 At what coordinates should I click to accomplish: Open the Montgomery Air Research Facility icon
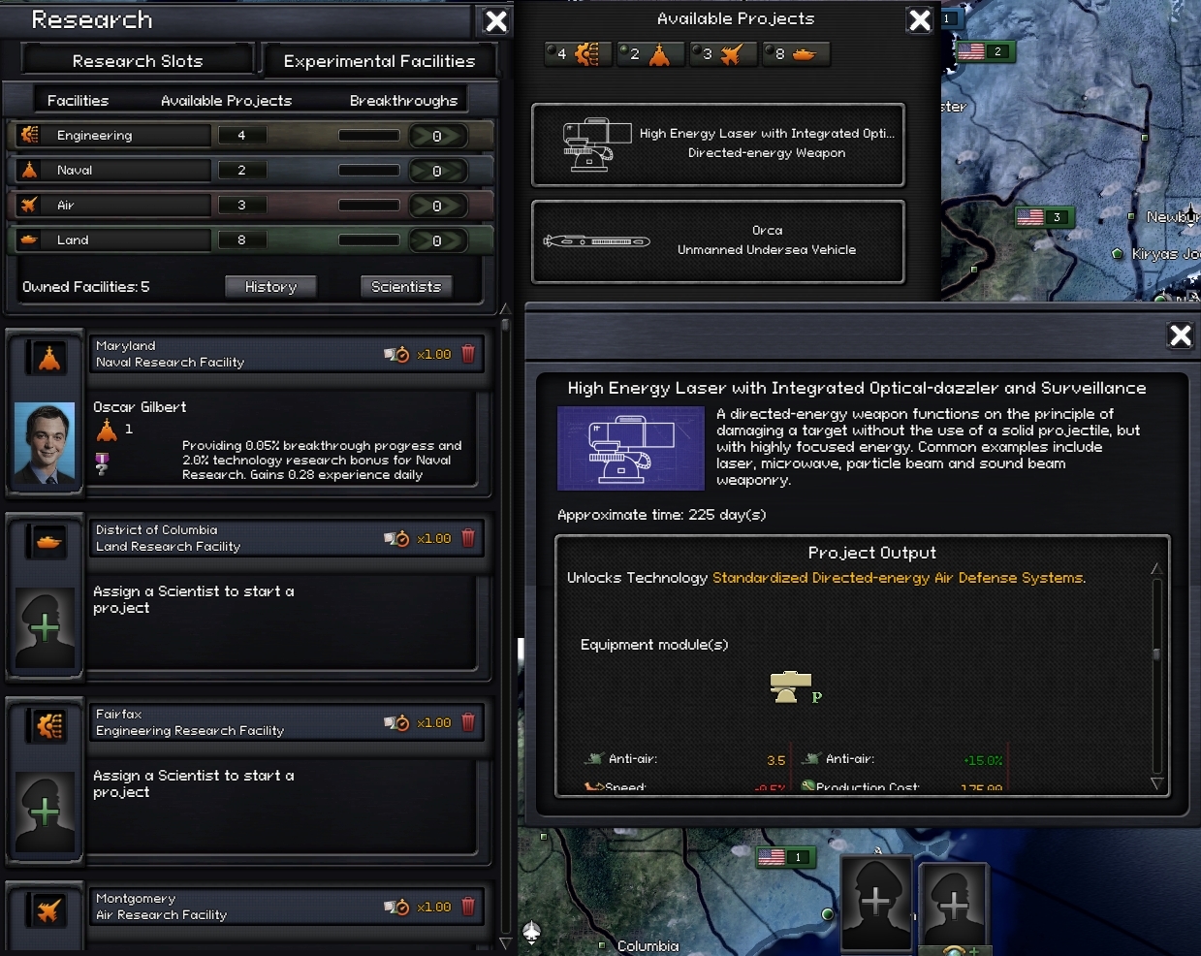[x=48, y=910]
